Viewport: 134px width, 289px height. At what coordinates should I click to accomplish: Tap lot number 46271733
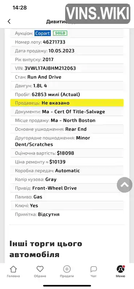[54, 42]
